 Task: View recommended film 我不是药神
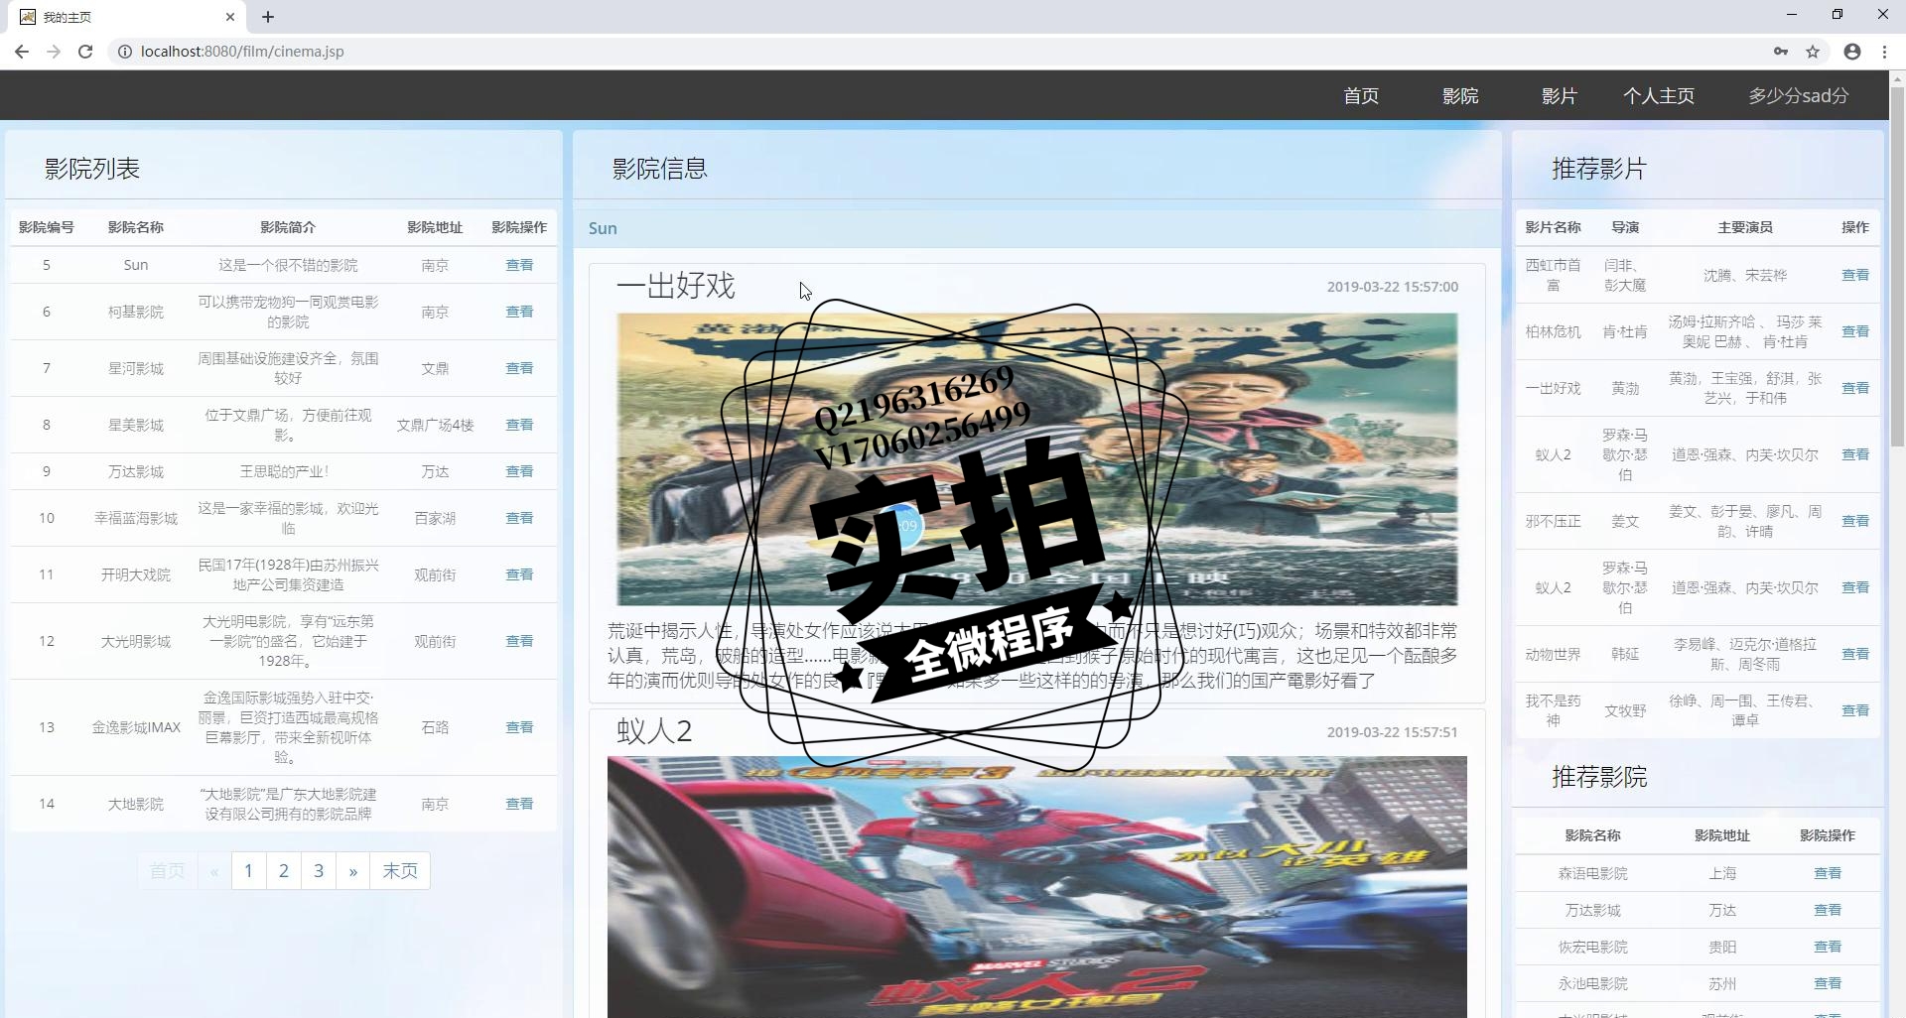tap(1855, 710)
